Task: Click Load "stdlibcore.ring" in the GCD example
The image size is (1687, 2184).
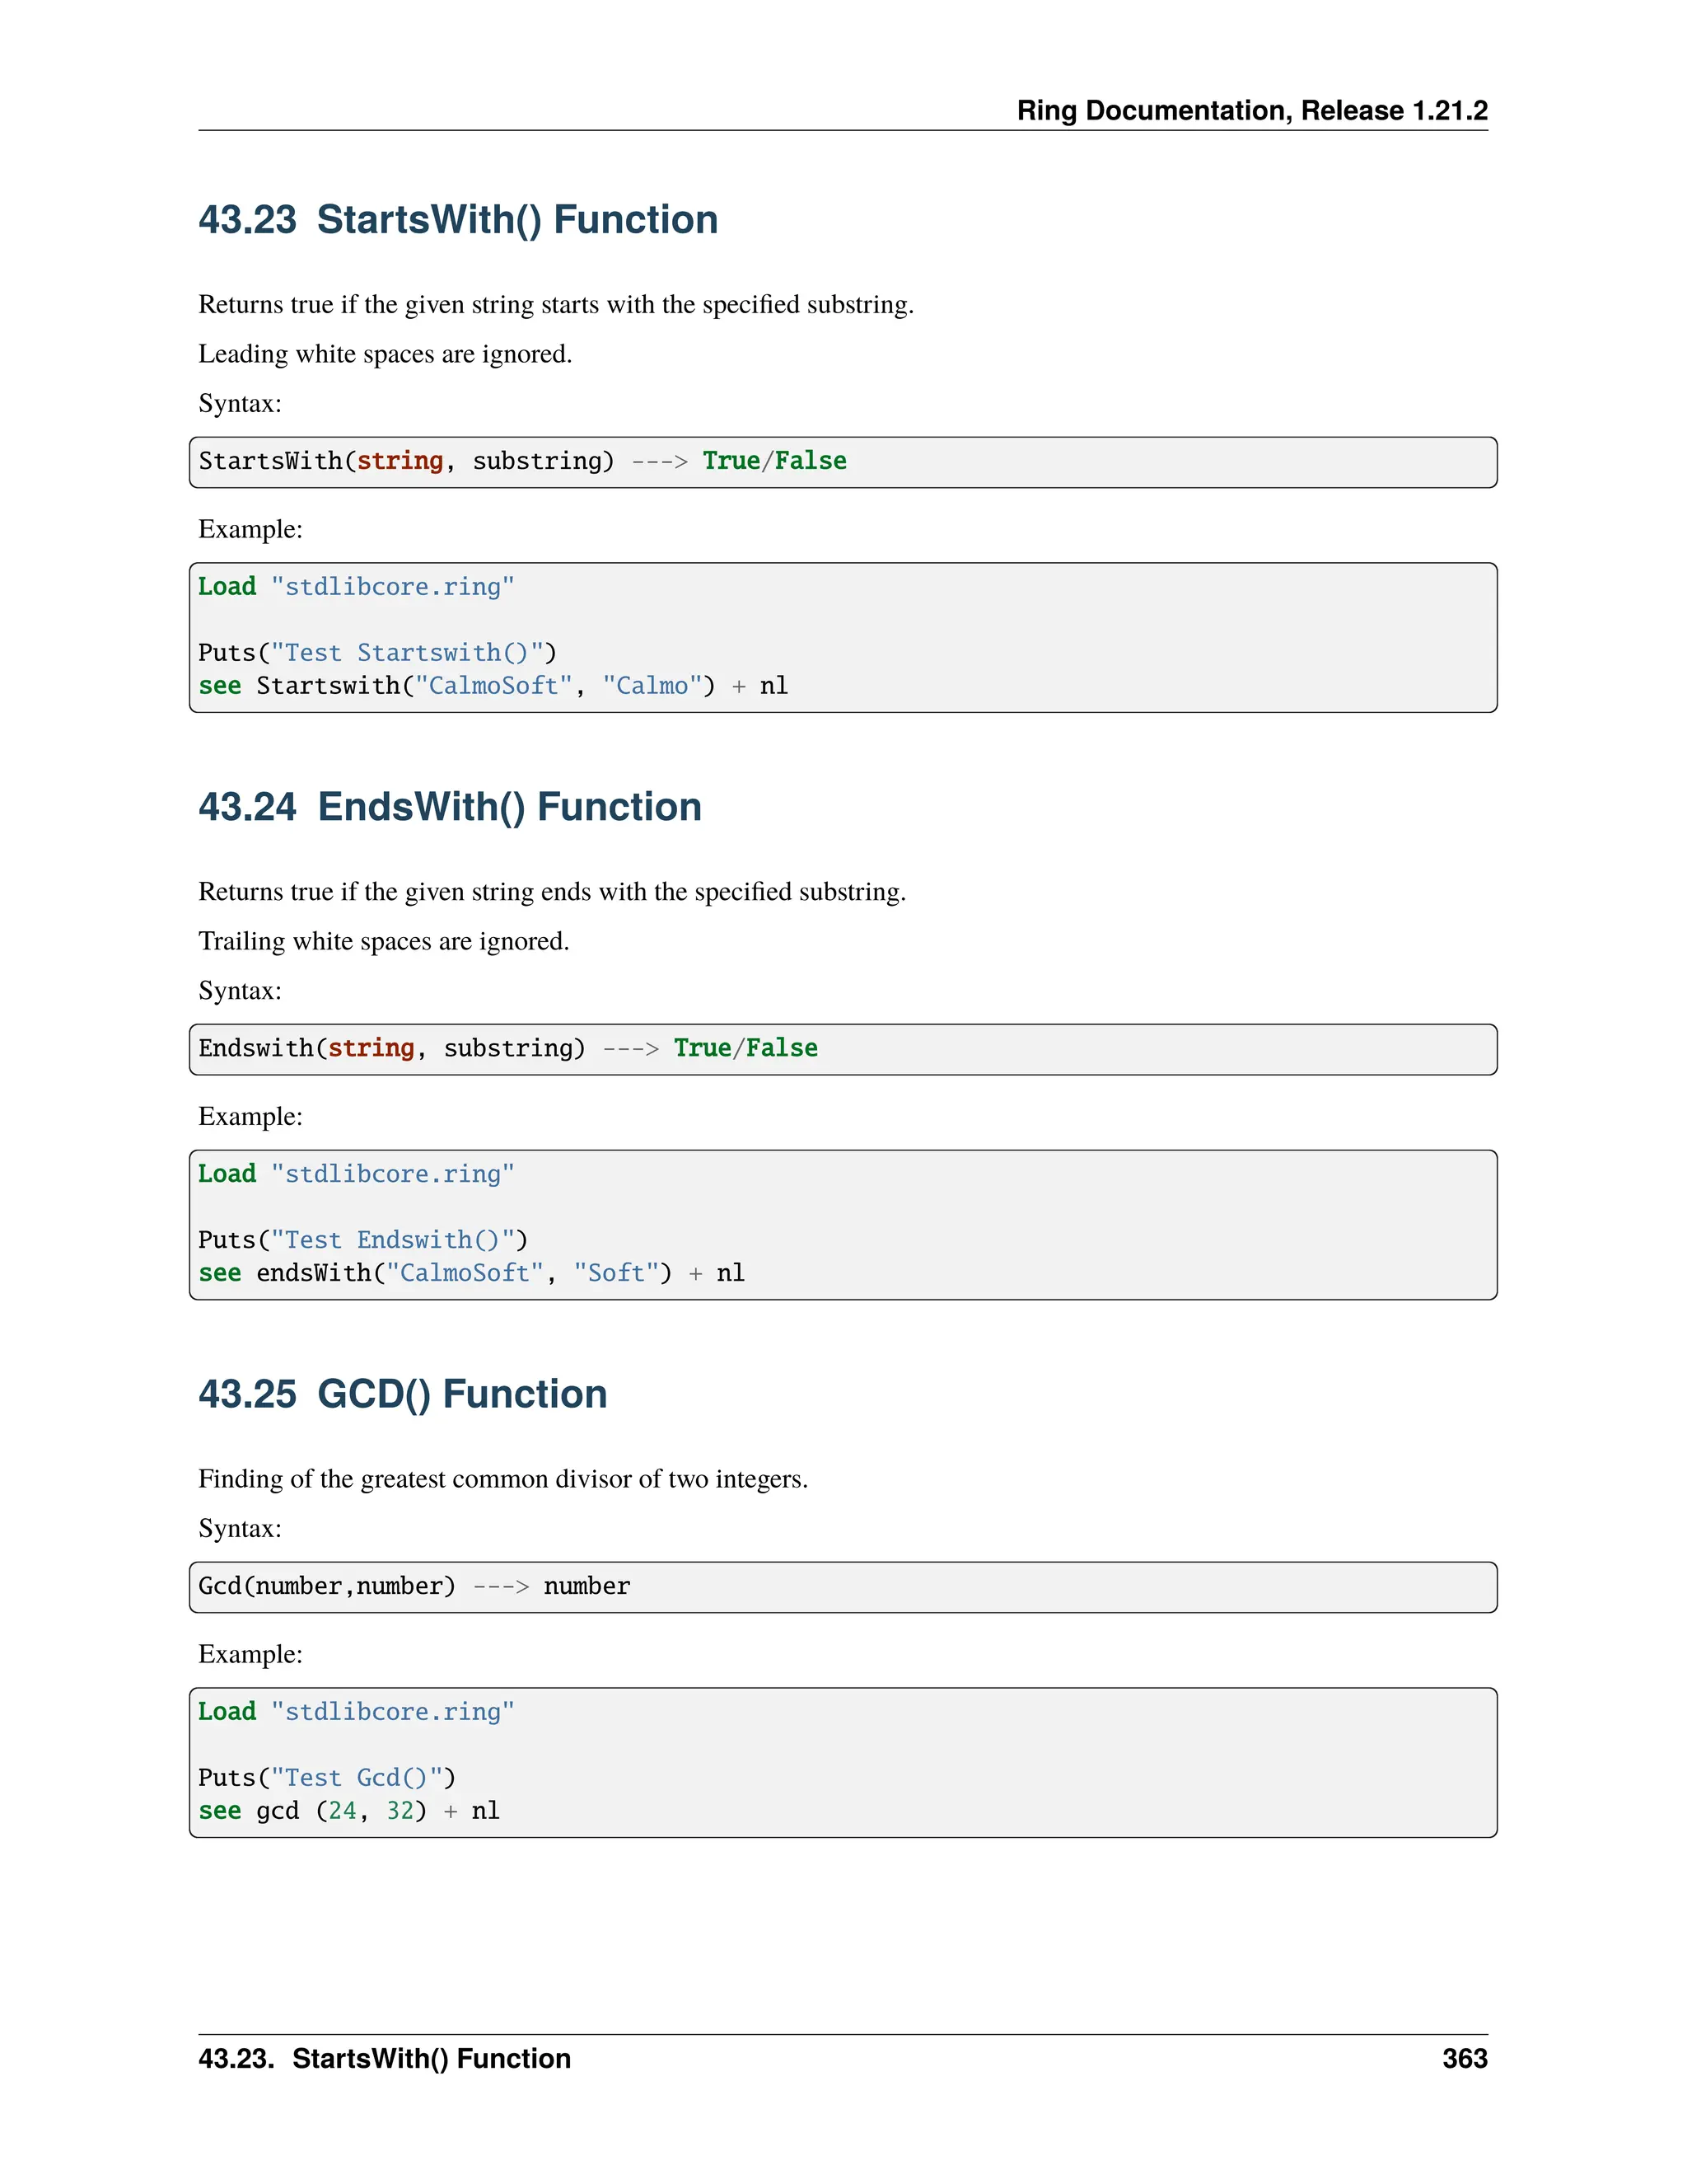Action: (356, 1712)
